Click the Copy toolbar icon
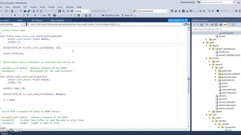 pyautogui.click(x=37, y=11)
